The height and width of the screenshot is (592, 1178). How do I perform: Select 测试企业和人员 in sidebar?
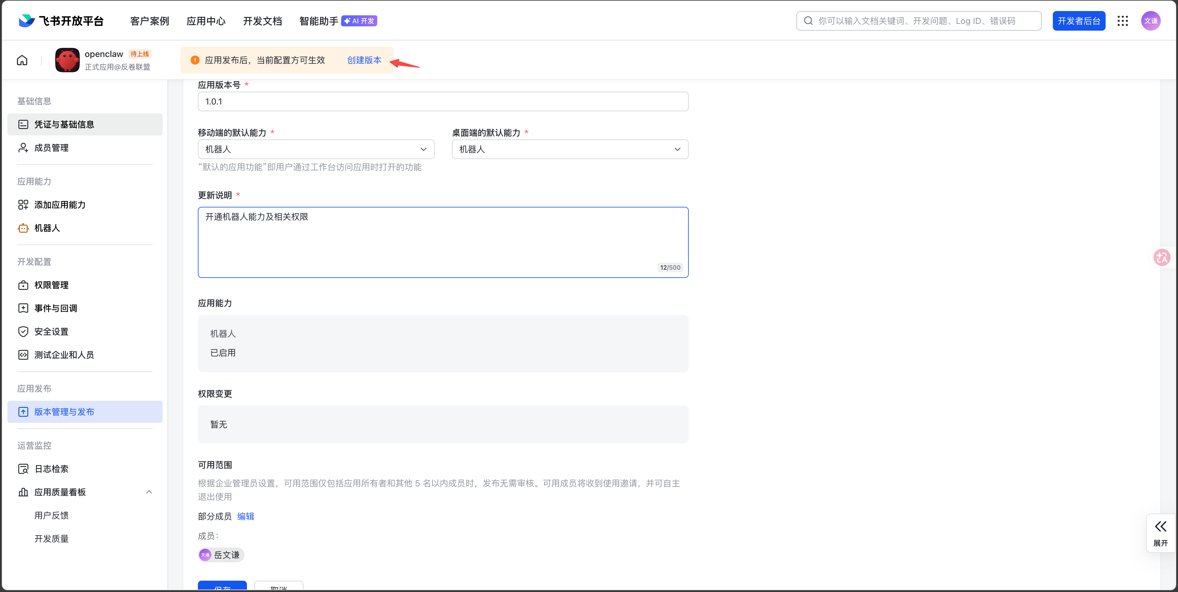tap(85, 355)
